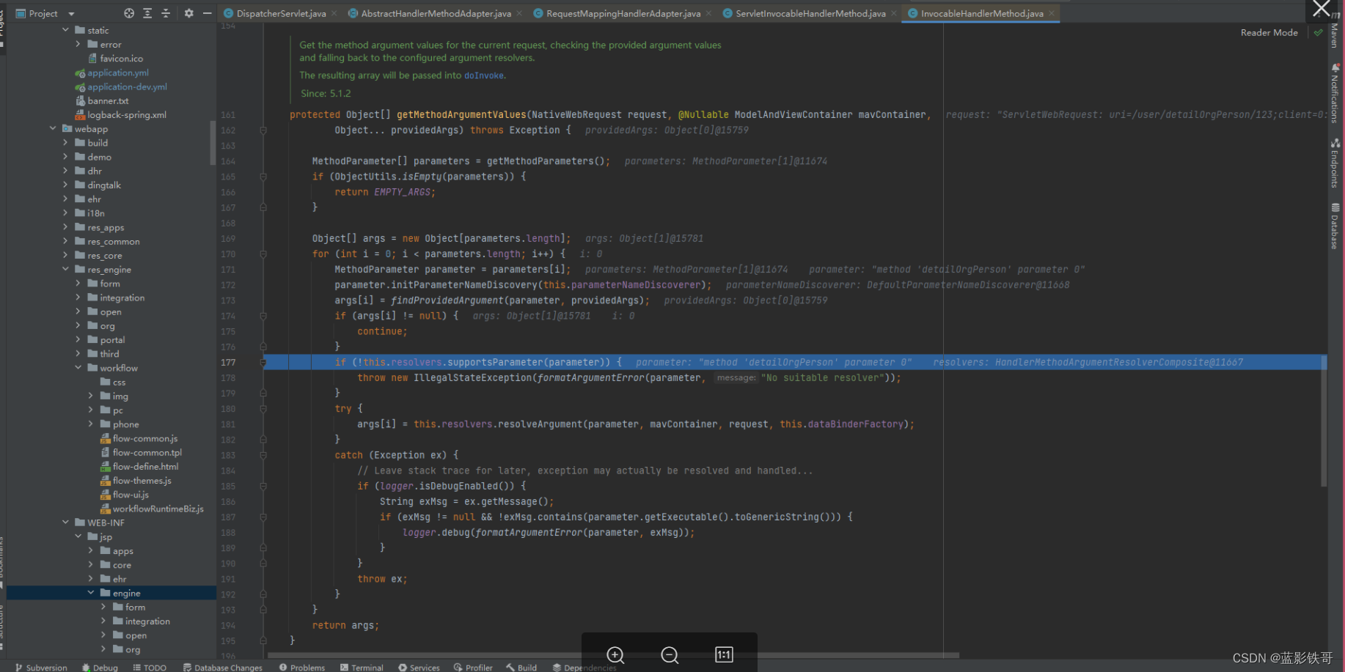Click the collapse all icon in Project panel
1345x672 pixels.
(x=166, y=13)
